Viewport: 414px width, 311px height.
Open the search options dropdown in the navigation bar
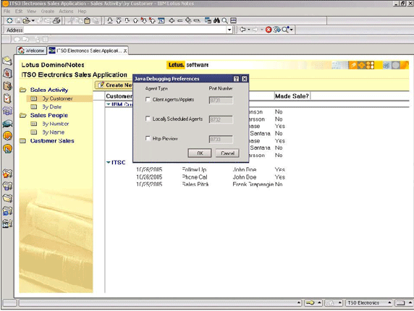292,30
